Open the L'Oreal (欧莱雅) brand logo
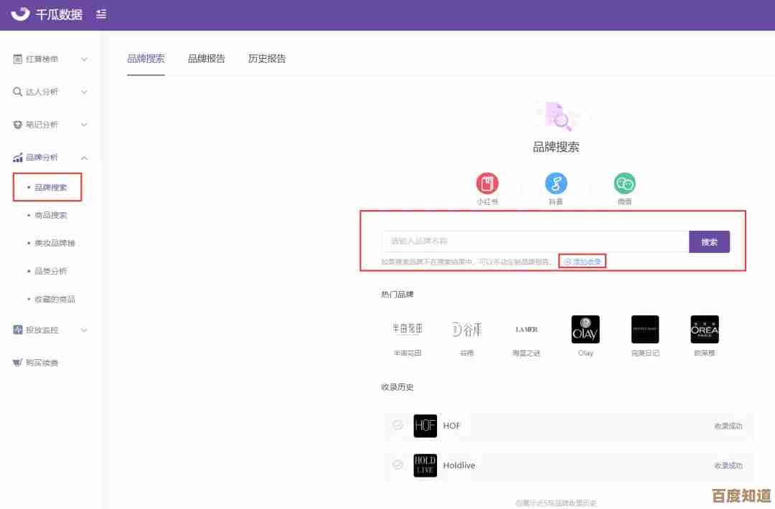This screenshot has height=509, width=775. [704, 330]
